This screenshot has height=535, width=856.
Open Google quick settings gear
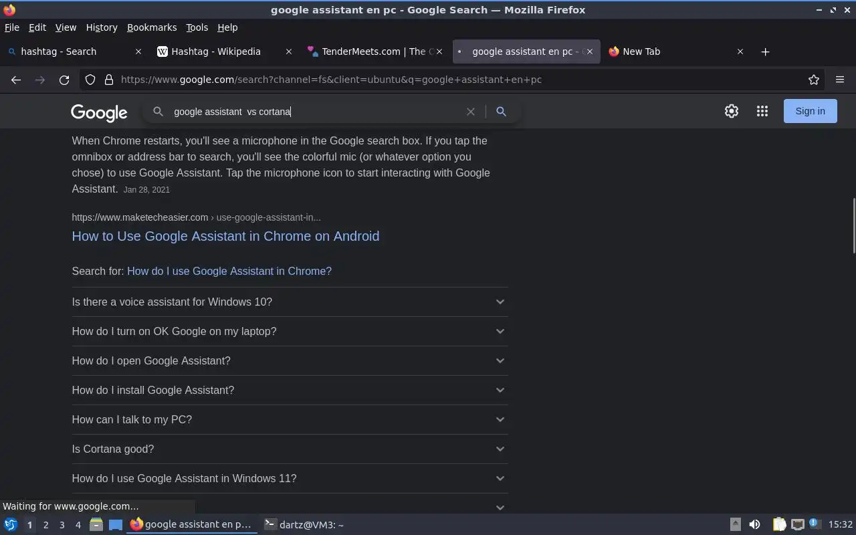click(732, 111)
